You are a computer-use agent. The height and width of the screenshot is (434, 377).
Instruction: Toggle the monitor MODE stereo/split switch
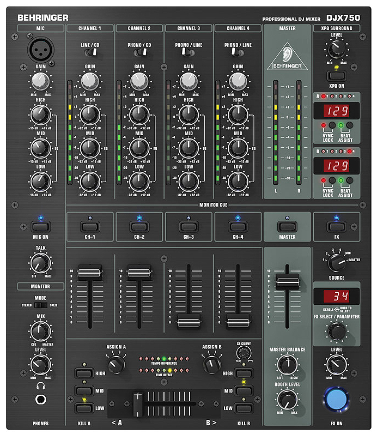coord(41,305)
